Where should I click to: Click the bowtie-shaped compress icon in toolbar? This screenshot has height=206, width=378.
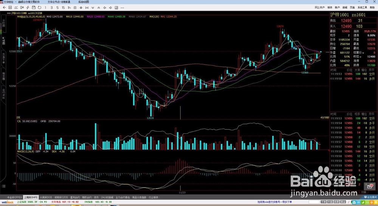tap(87, 8)
